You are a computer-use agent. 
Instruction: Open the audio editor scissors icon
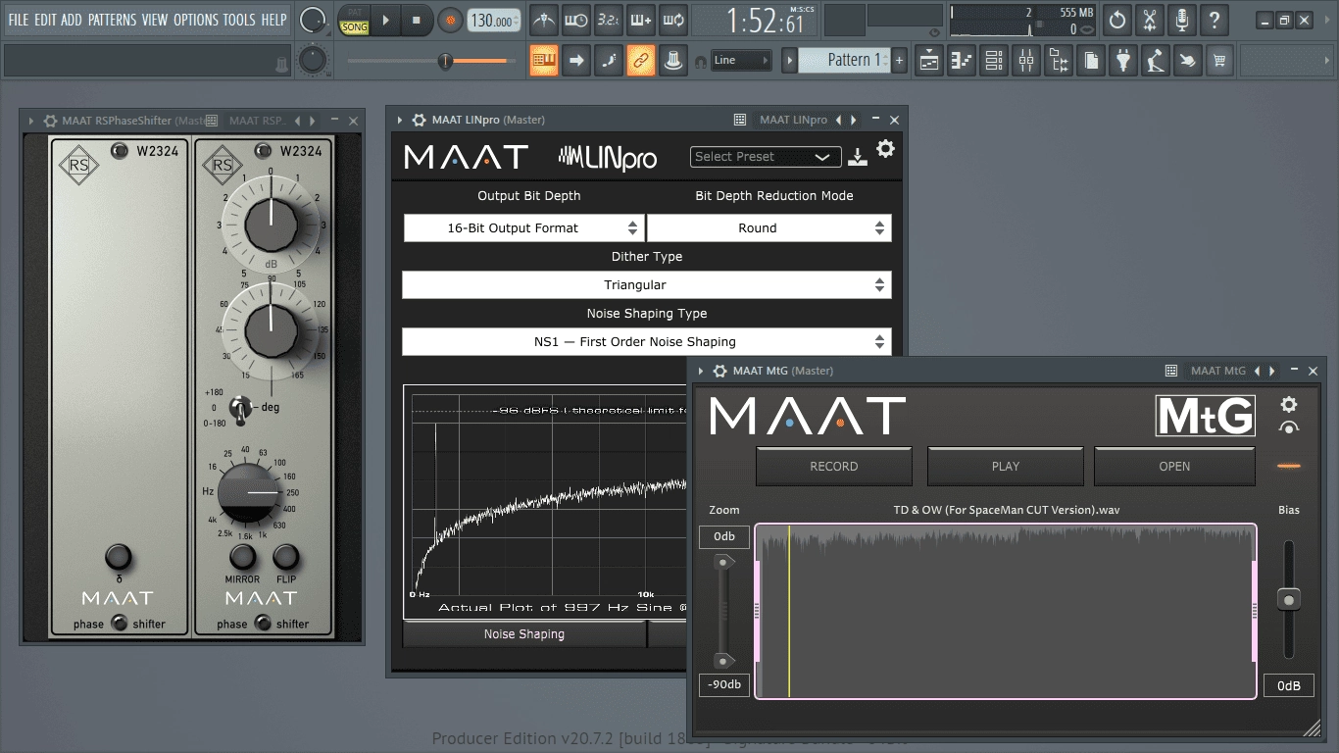(x=1151, y=20)
